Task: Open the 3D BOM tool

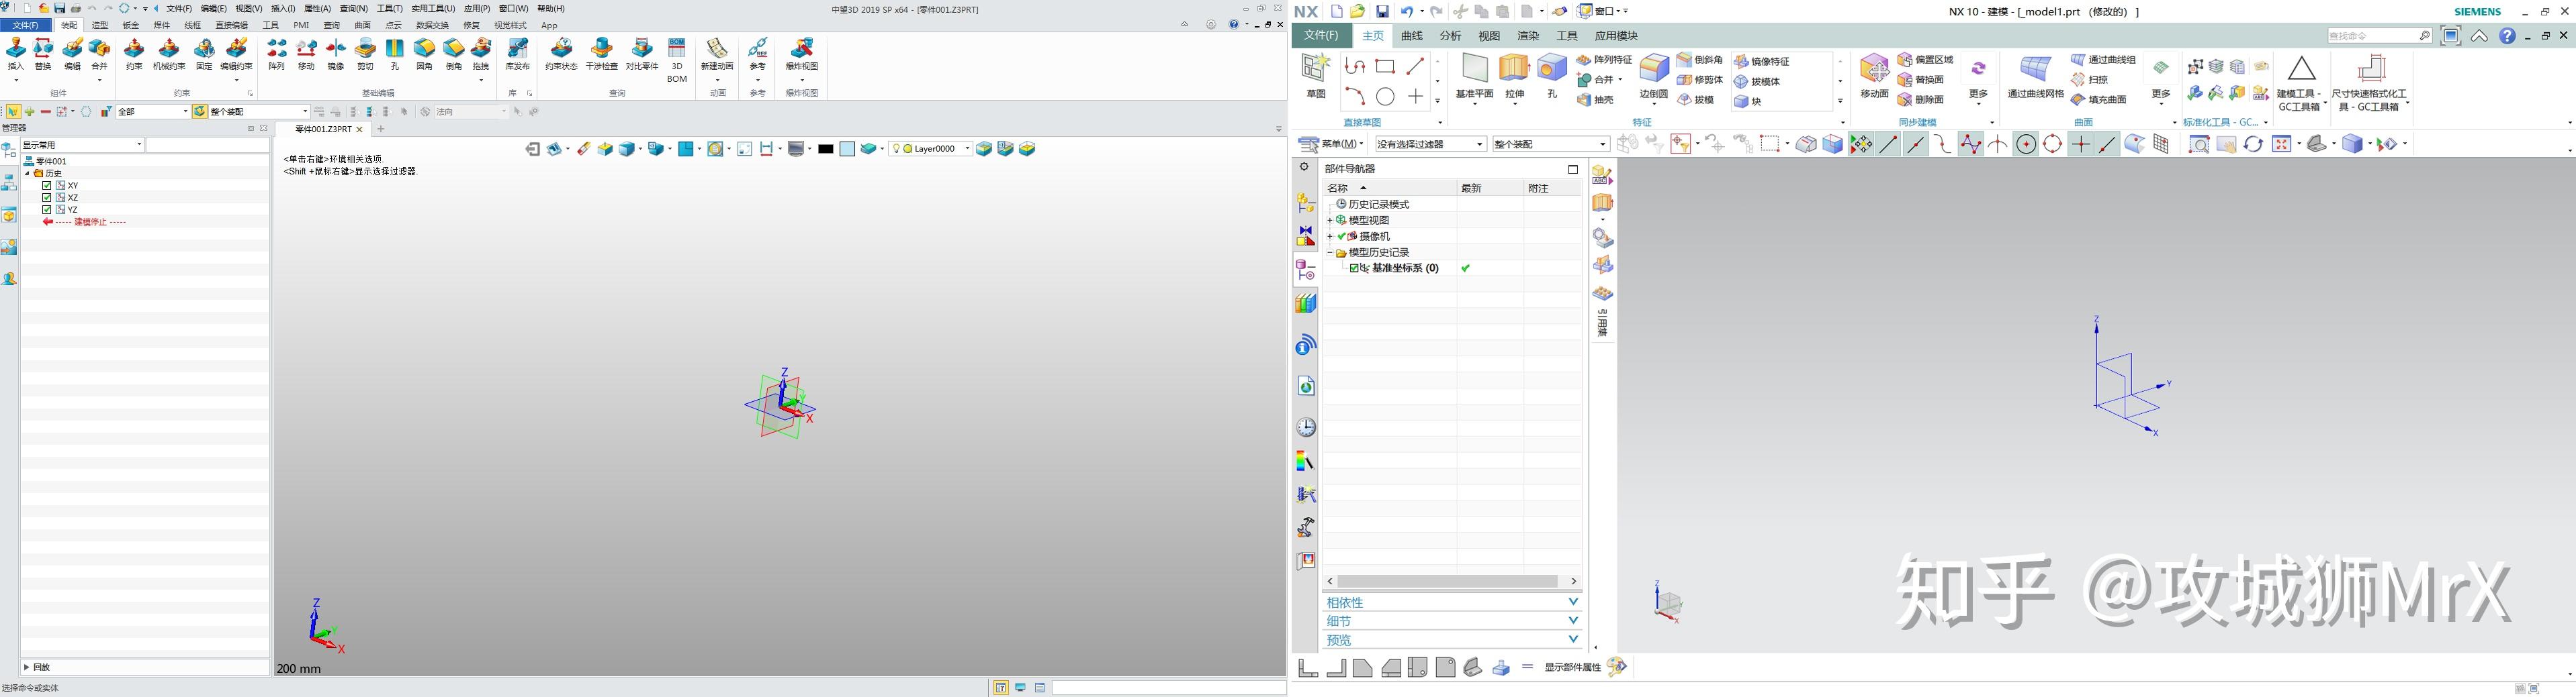Action: click(677, 60)
